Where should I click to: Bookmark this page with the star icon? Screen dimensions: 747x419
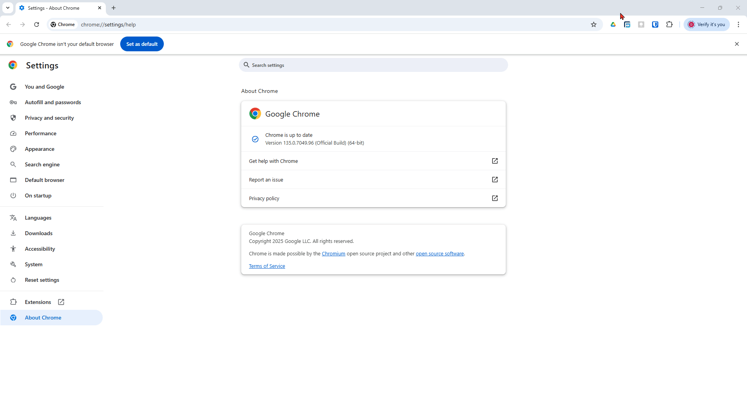(594, 24)
